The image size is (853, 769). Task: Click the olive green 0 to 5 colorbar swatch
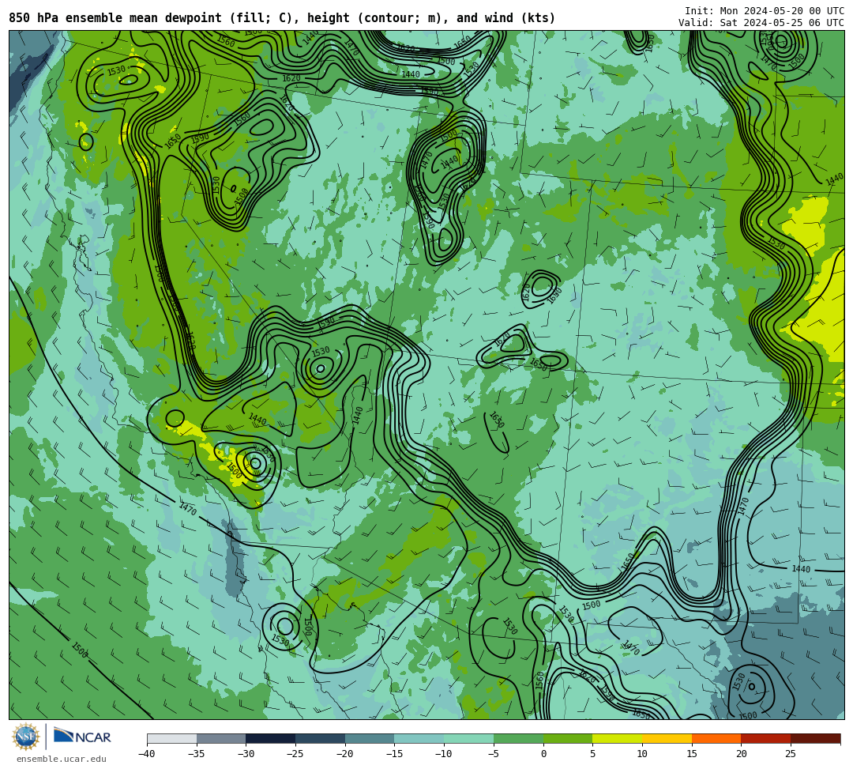pyautogui.click(x=568, y=738)
